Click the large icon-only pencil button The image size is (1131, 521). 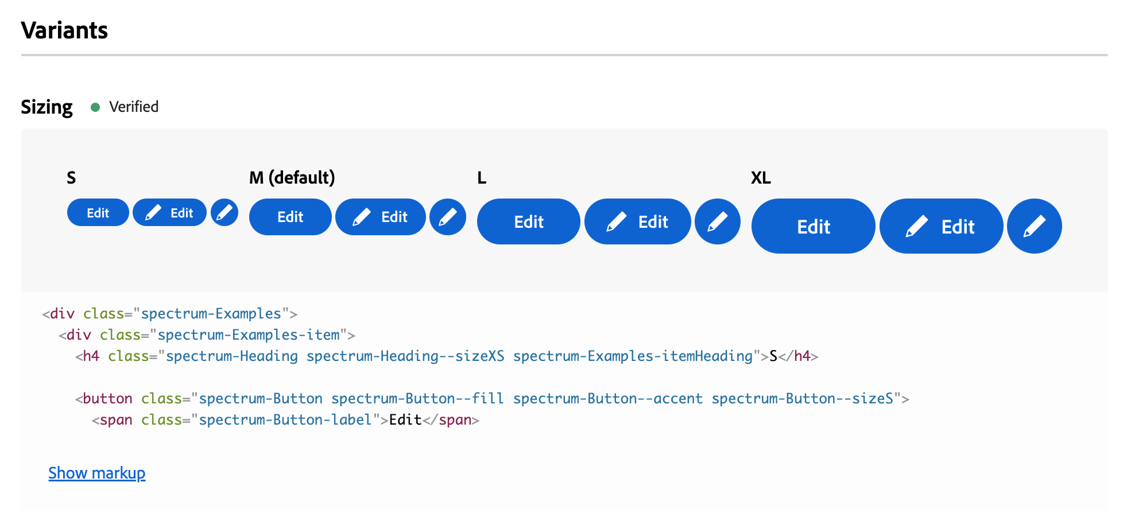coord(718,221)
